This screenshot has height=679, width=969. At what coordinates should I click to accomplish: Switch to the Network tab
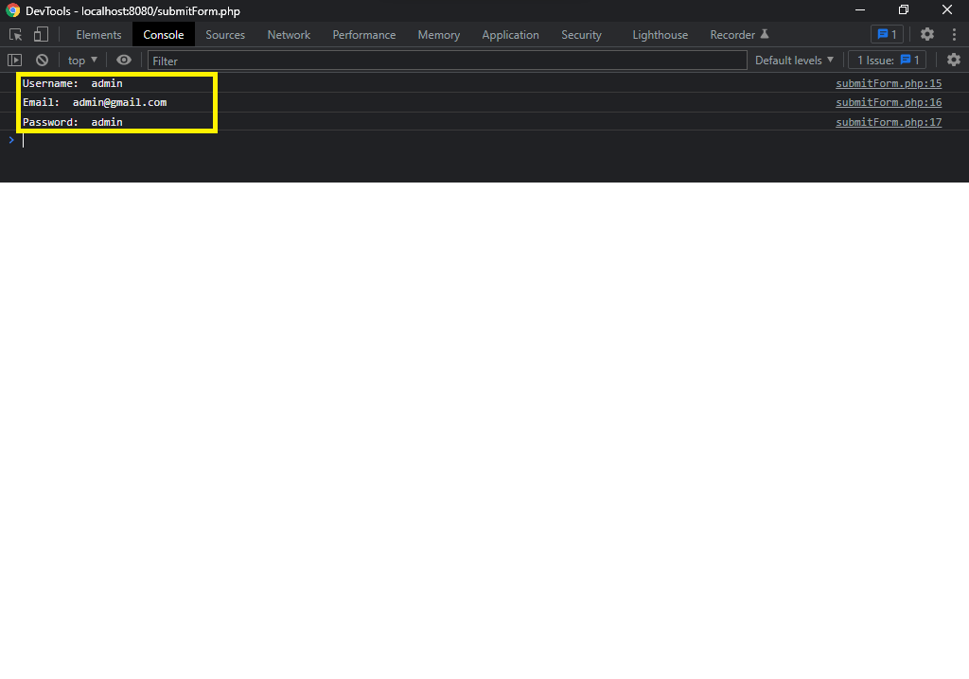pos(288,35)
